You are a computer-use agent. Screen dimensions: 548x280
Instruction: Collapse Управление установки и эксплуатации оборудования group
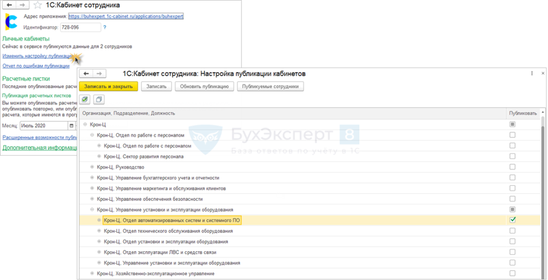tap(92, 210)
